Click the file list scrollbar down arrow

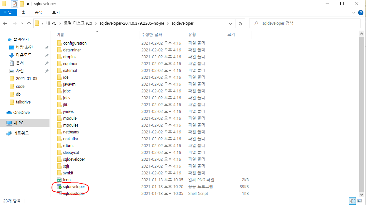361,195
